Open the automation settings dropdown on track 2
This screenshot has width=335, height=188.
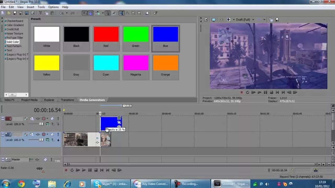tap(47, 134)
